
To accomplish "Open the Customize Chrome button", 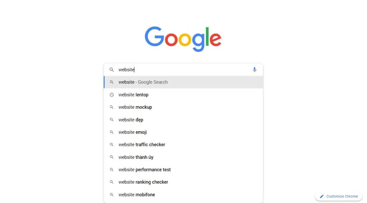I will click(339, 196).
